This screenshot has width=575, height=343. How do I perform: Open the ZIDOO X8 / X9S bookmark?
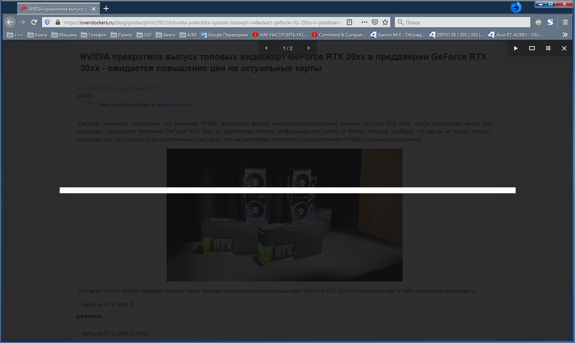click(457, 35)
